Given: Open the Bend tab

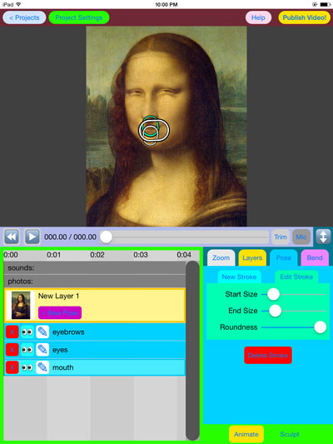Looking at the screenshot, I should [x=315, y=257].
